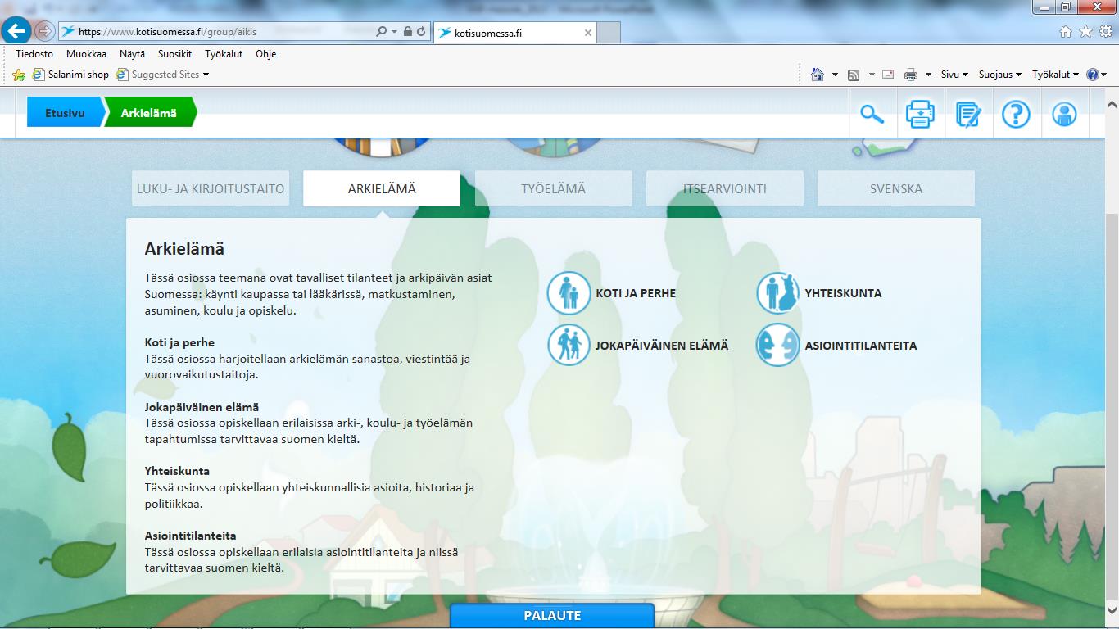The width and height of the screenshot is (1119, 629).
Task: Open the site user profile icon
Action: tap(1064, 114)
